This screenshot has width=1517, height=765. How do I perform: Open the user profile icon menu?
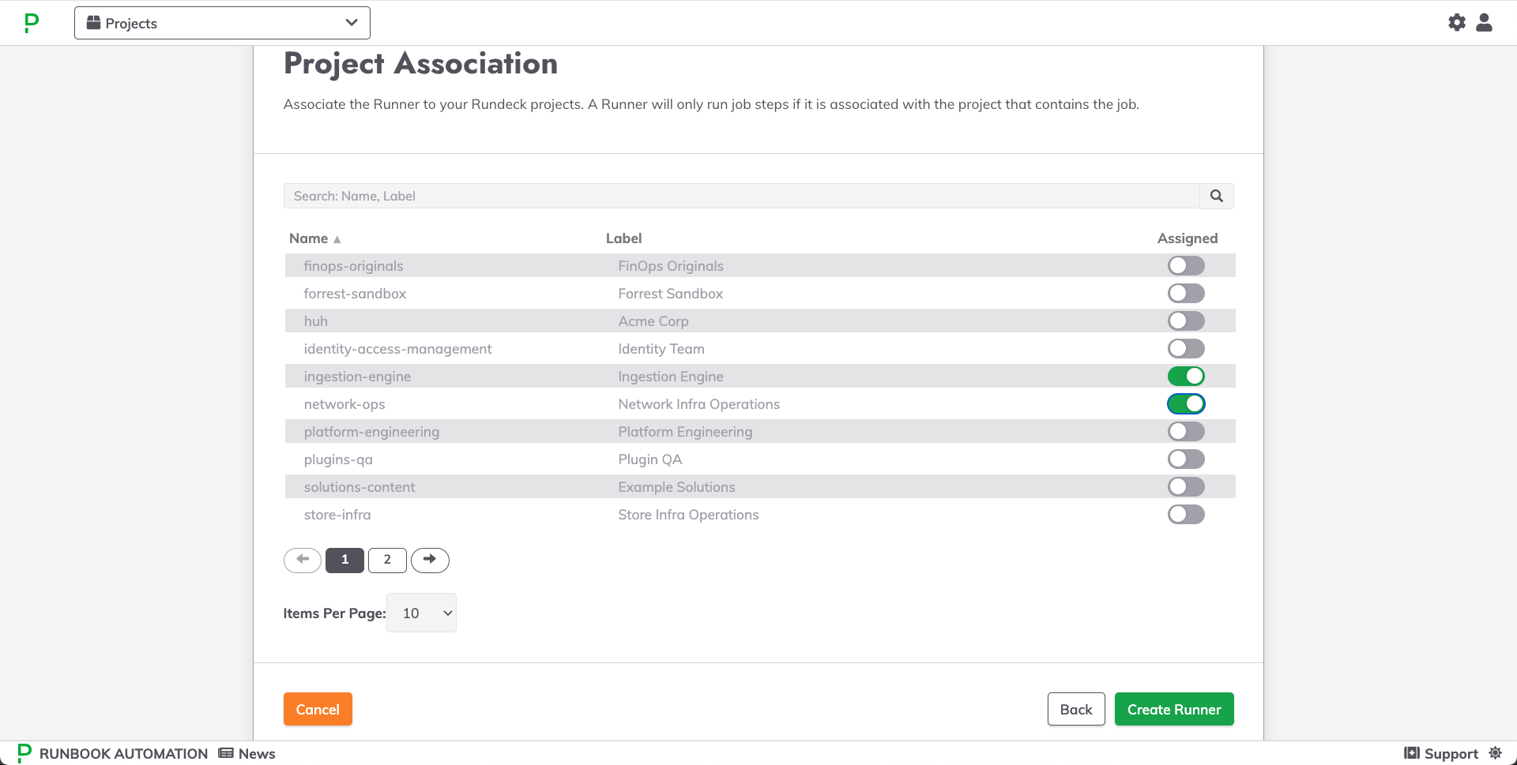pyautogui.click(x=1485, y=23)
